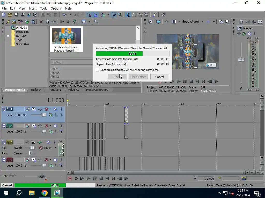Click the What's This Help icon
265x198 pixels.
163,15
